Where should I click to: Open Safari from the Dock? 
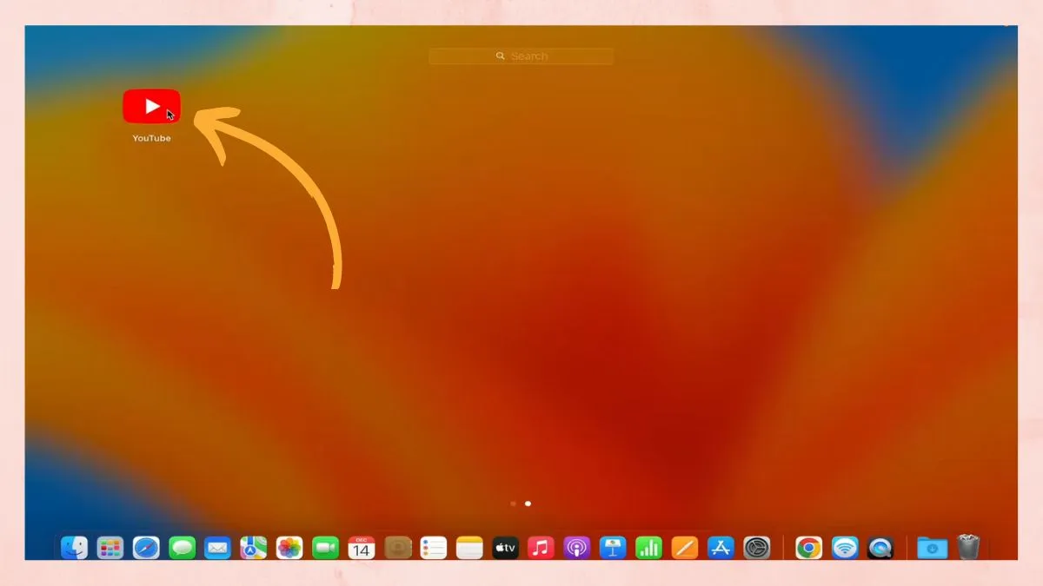(x=144, y=548)
